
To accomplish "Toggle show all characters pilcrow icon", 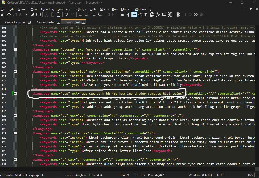I will click(128, 15).
